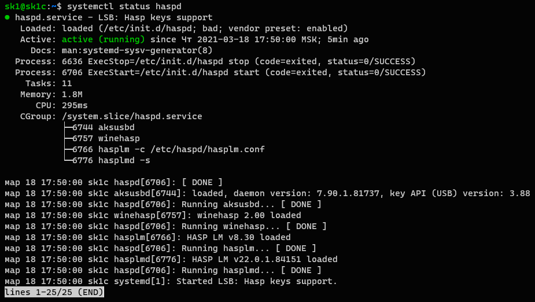
Task: Click the green 'active (running)' status text
Action: [103, 39]
